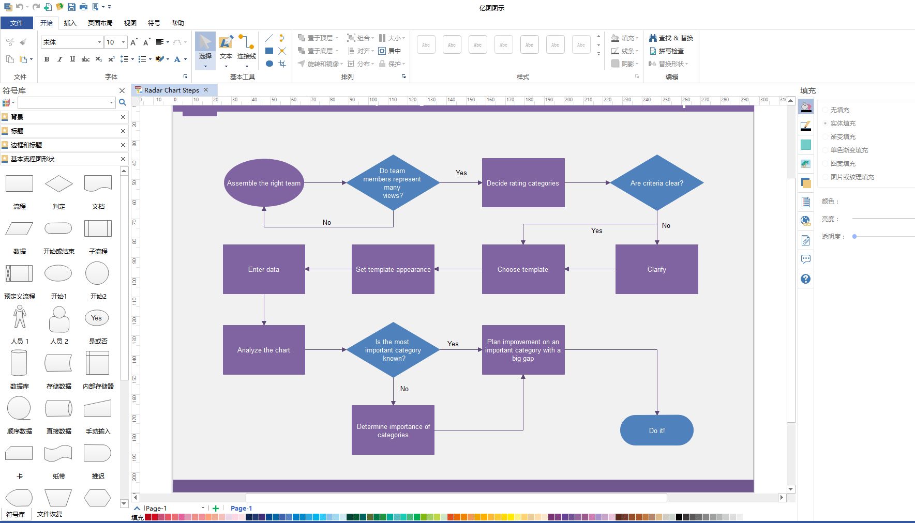Select the 数据库 database cylinder shape
Viewport: 915px width, 523px height.
19,363
